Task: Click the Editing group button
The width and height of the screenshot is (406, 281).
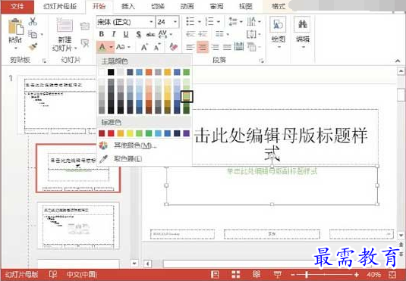Action: (x=303, y=33)
